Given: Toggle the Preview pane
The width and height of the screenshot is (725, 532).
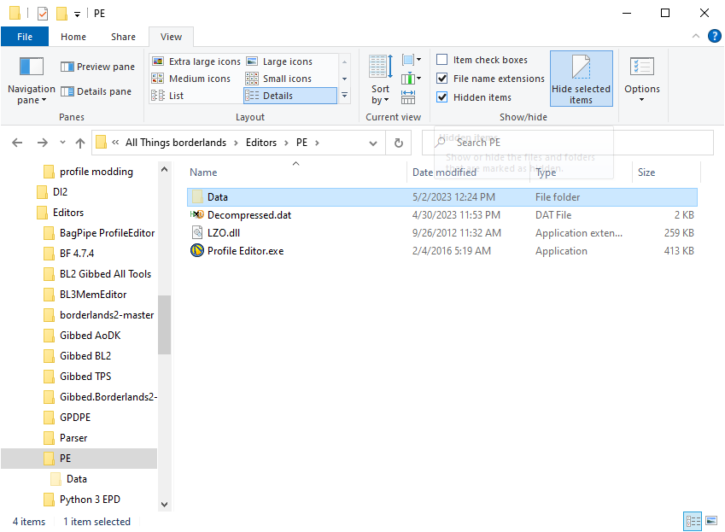Looking at the screenshot, I should click(97, 67).
